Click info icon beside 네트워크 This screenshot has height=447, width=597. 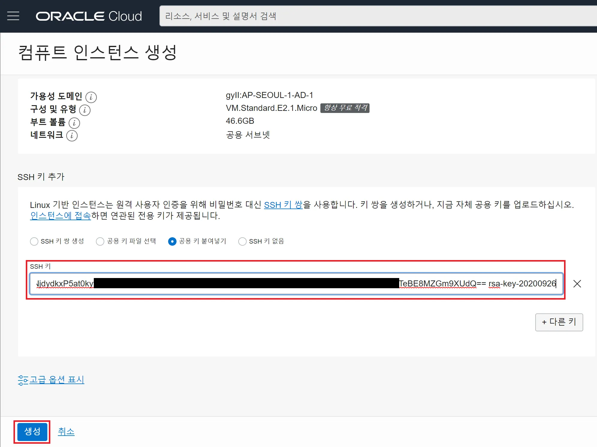click(x=72, y=136)
